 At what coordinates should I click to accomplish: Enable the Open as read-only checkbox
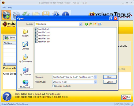coord(53,86)
